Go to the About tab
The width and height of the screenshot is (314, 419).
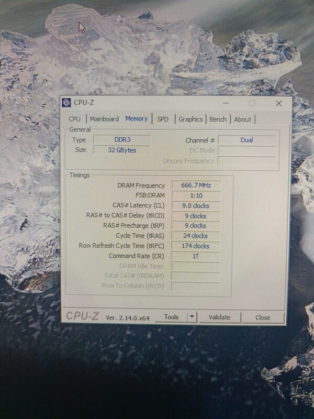242,119
